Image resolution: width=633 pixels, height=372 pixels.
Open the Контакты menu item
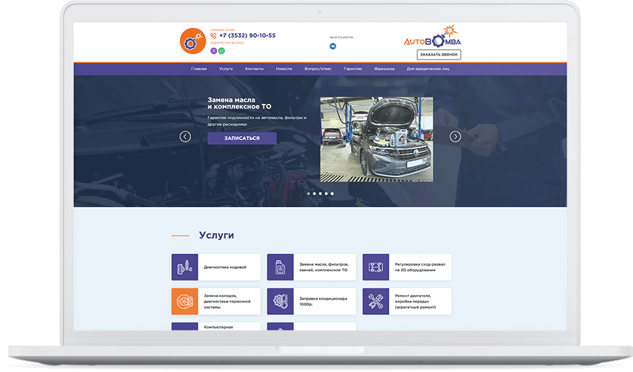(x=255, y=68)
